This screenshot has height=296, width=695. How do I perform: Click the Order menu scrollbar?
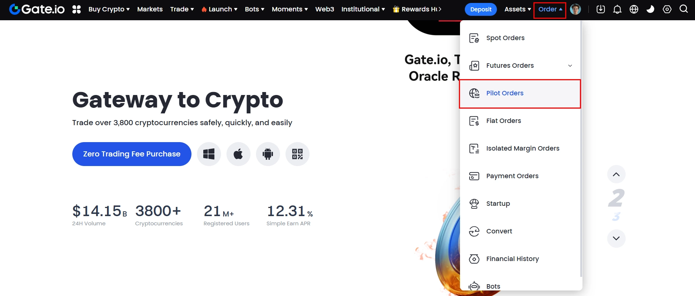(x=581, y=149)
